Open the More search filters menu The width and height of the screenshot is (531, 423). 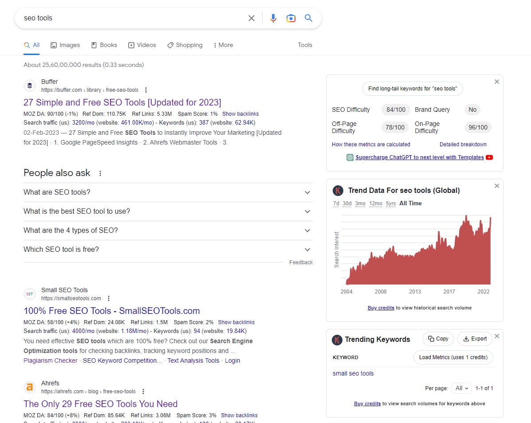[x=223, y=45]
